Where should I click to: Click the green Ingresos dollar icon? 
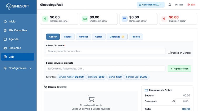tap(45, 19)
